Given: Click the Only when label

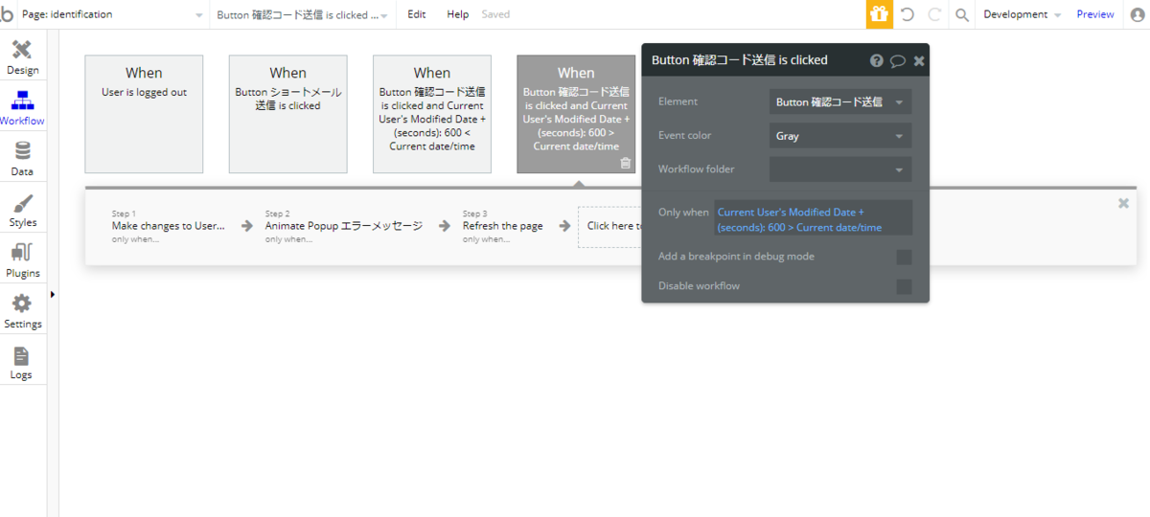Looking at the screenshot, I should [684, 213].
